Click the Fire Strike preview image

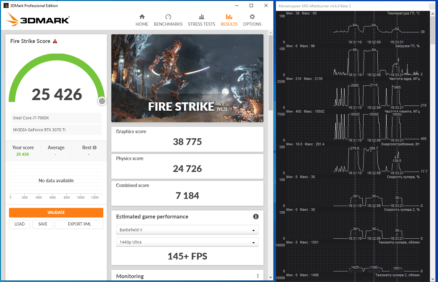coord(187,78)
